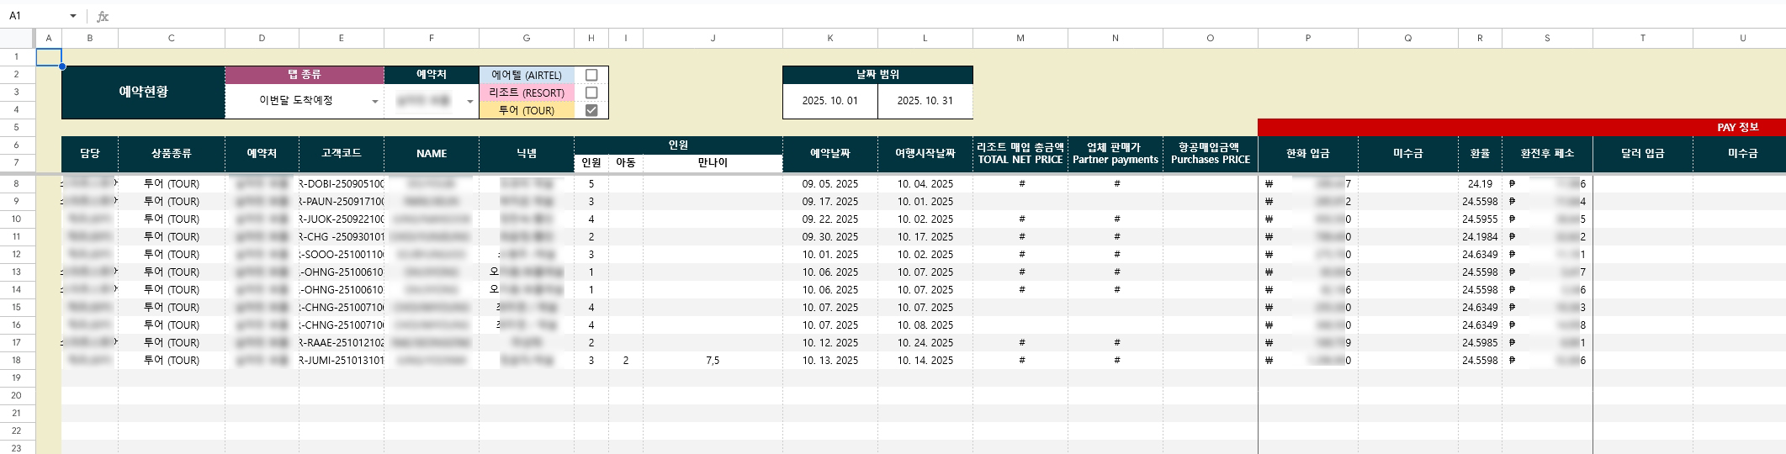Click the 한화 입금 column heading
1786x454 pixels.
point(1308,154)
